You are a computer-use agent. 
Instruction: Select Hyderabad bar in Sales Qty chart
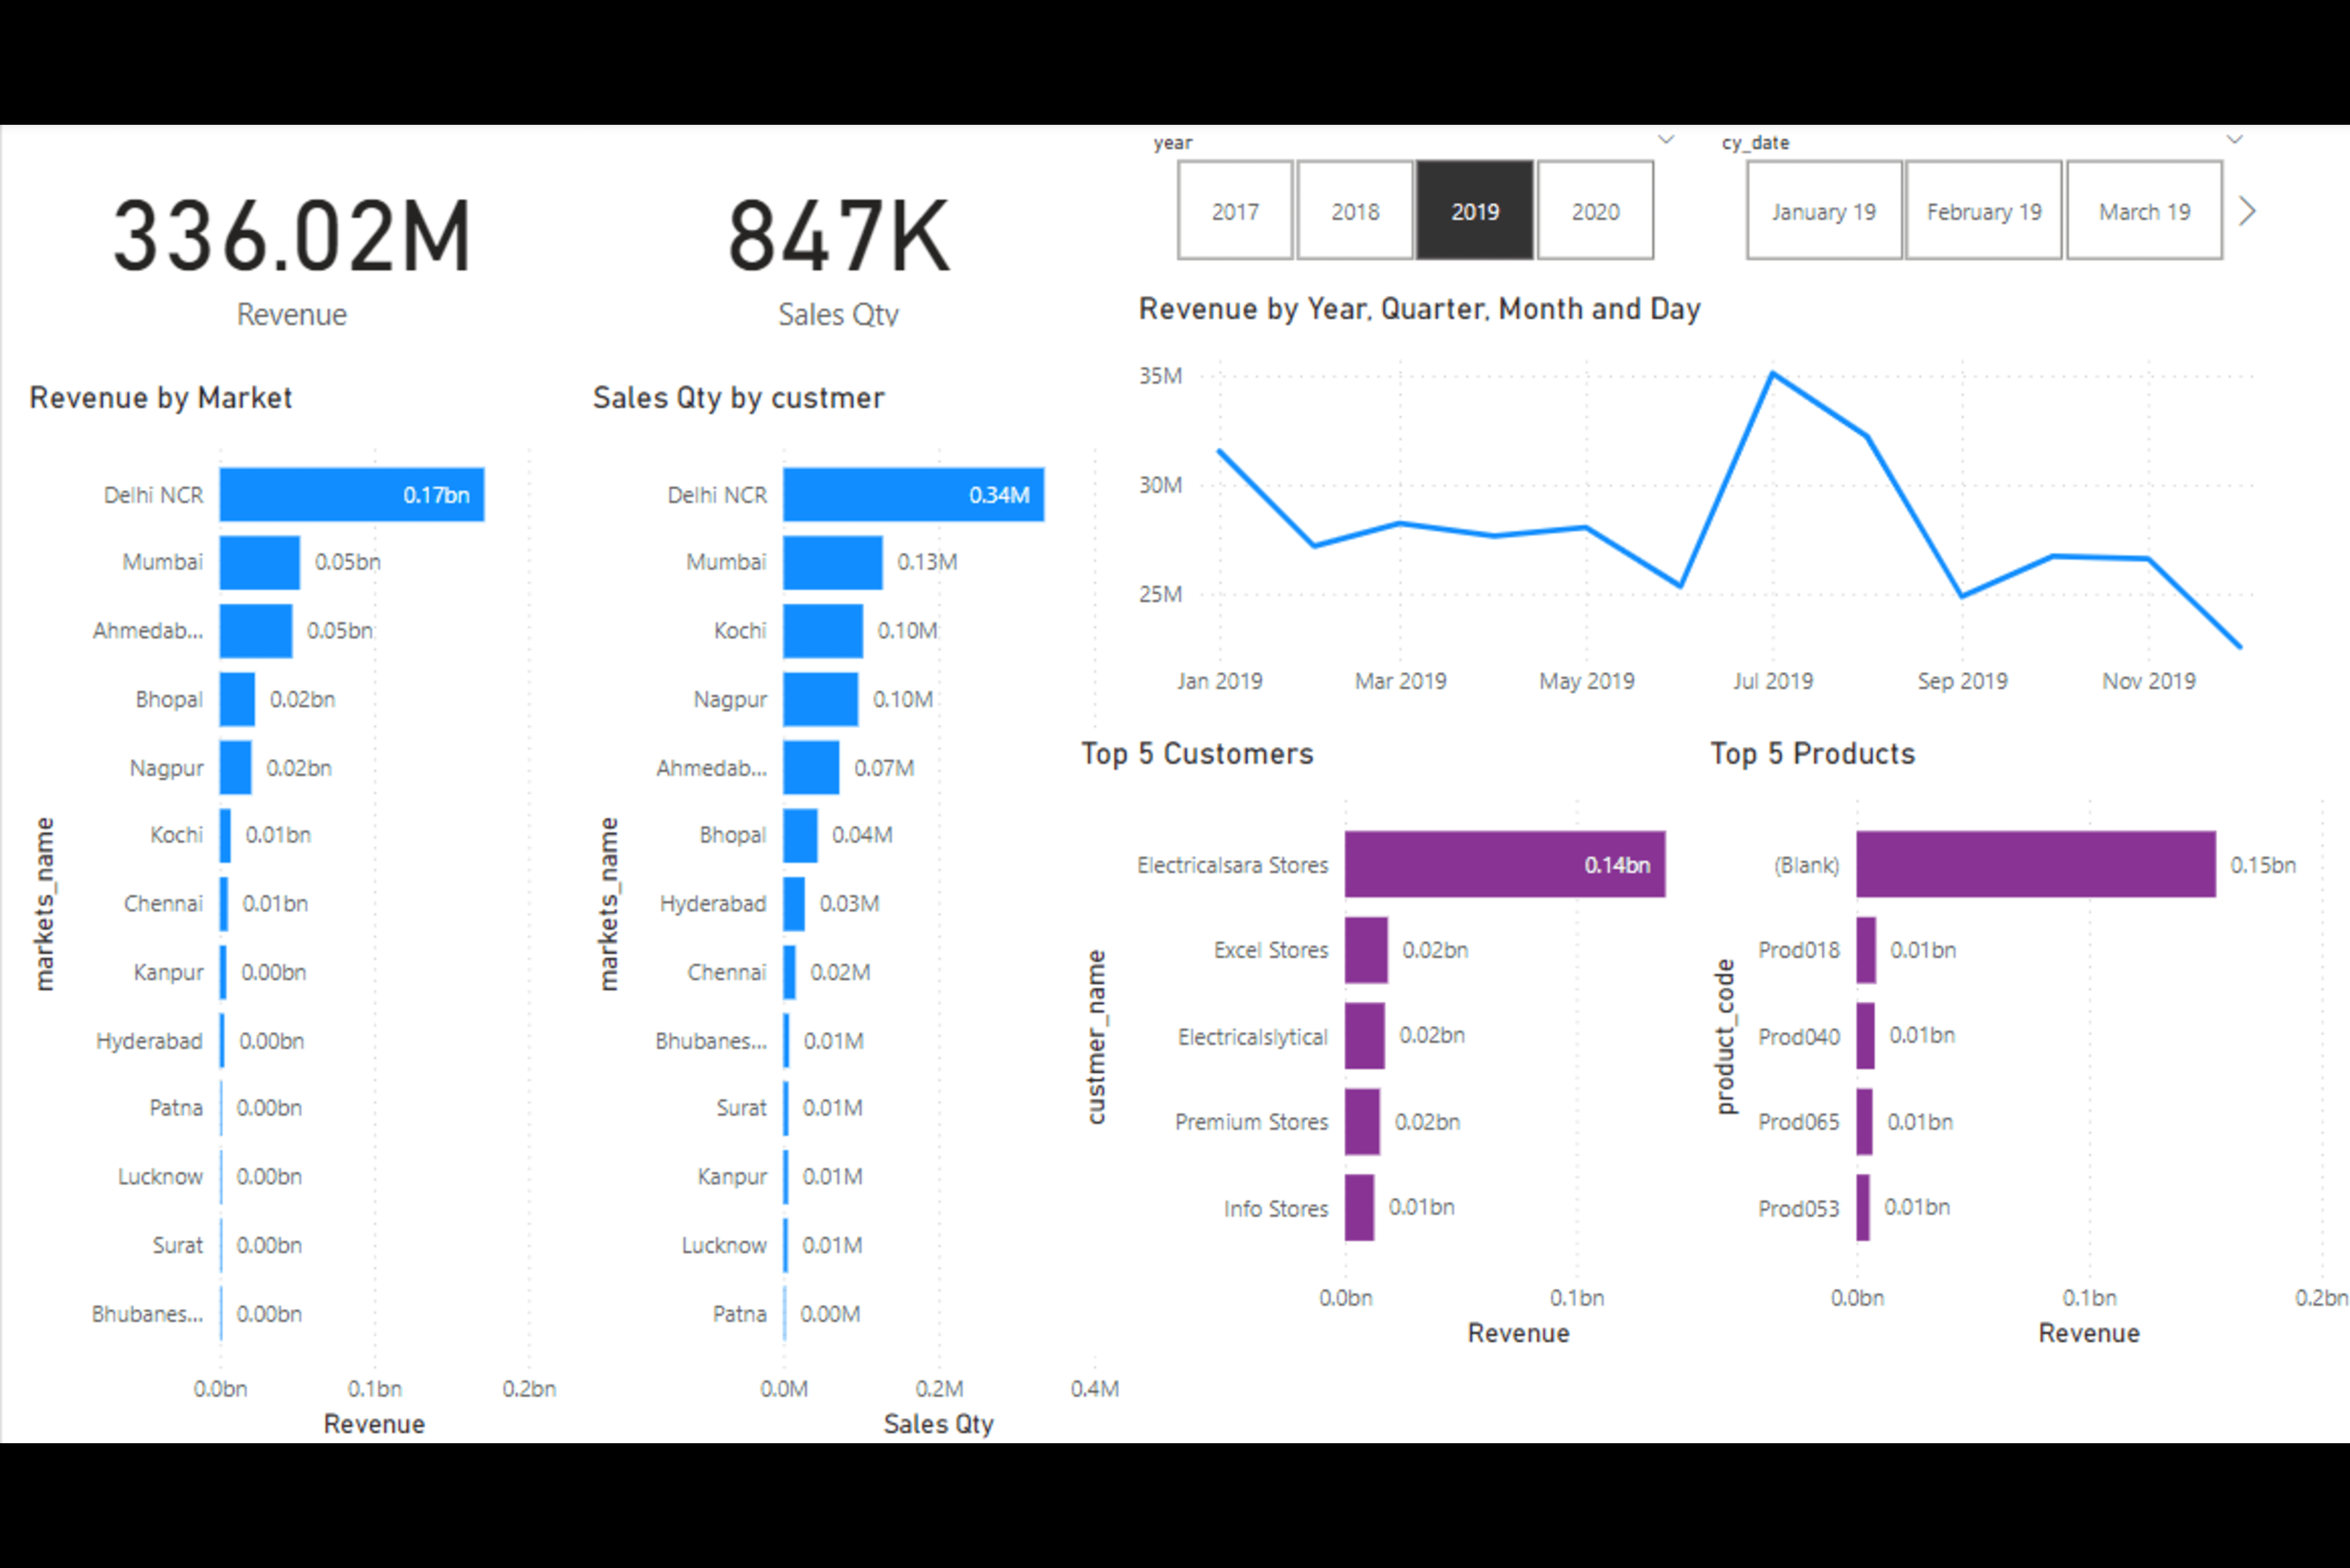coord(794,904)
